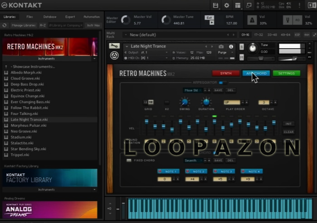Click the Duration knob

[206, 102]
